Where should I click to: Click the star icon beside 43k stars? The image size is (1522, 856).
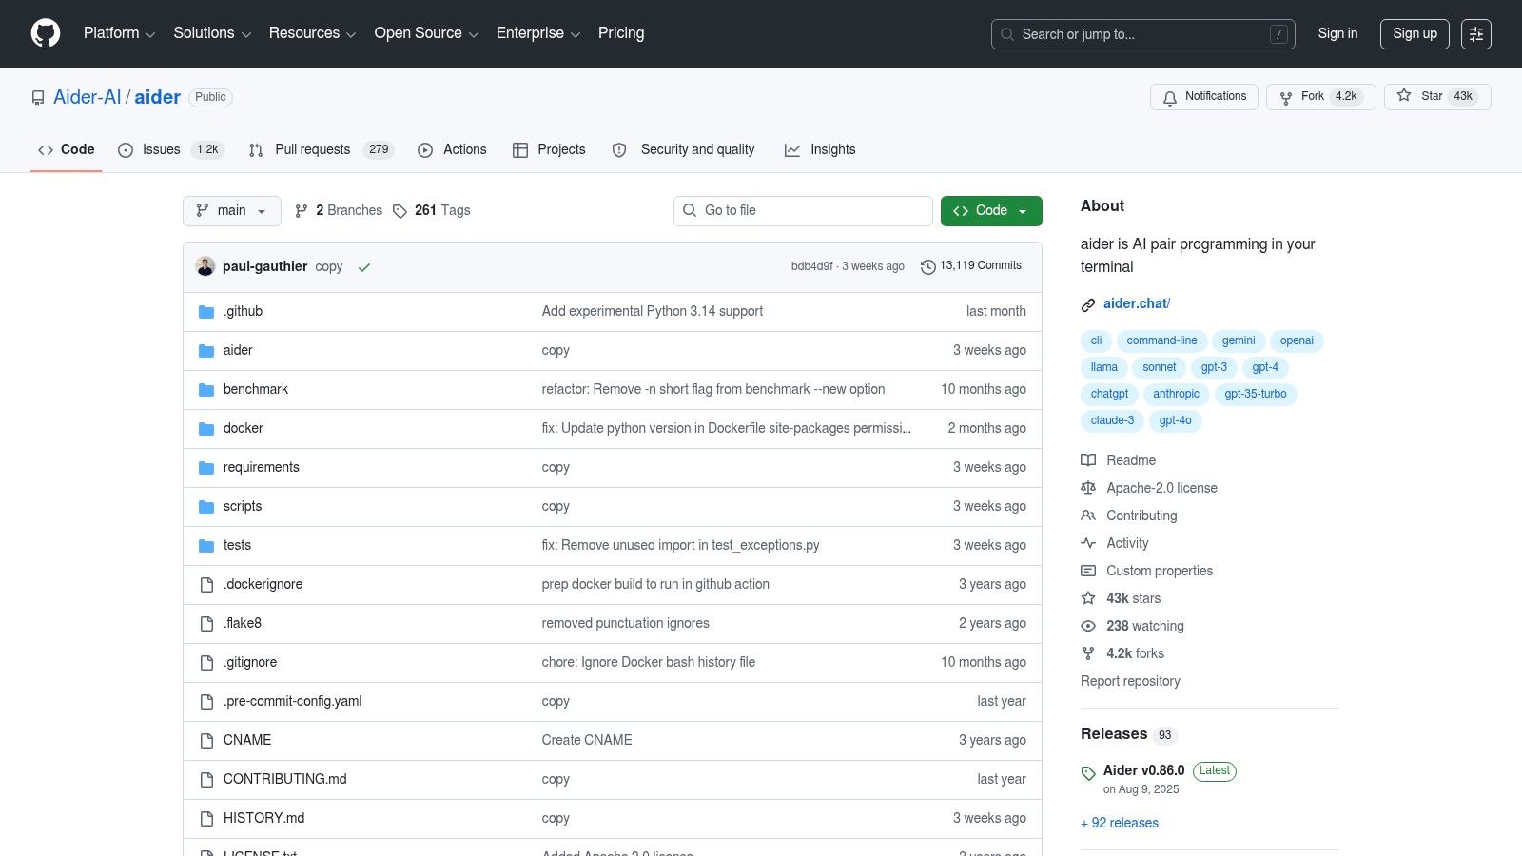click(1088, 598)
